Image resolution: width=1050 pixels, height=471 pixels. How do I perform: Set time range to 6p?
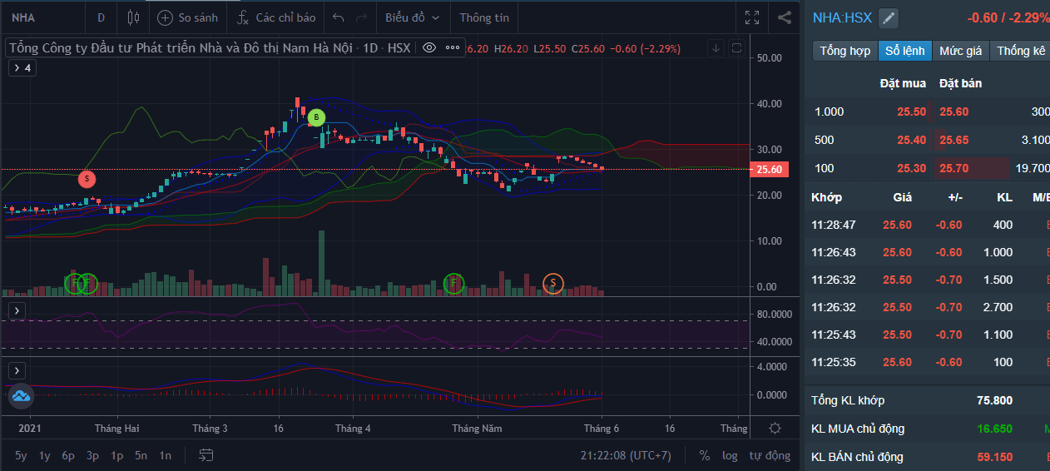(69, 455)
